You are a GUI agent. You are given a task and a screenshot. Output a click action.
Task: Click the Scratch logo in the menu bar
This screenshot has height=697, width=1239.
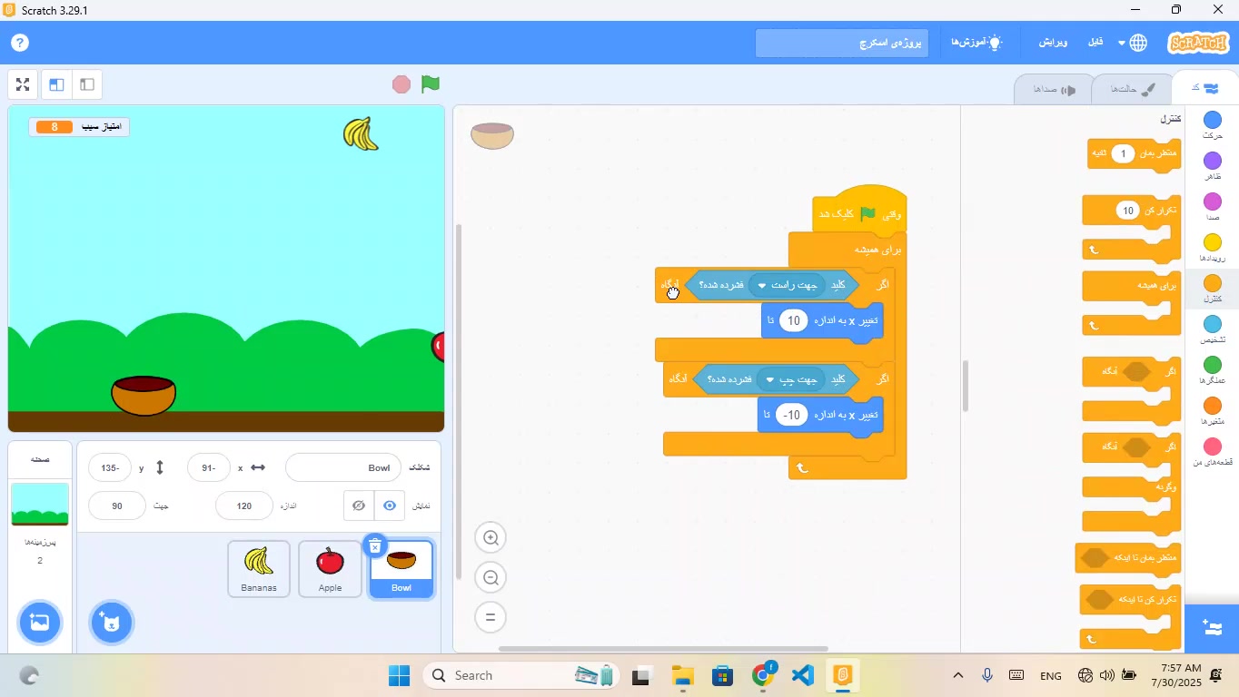click(x=1199, y=43)
